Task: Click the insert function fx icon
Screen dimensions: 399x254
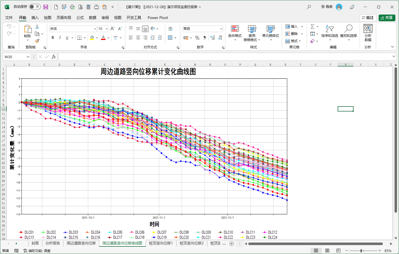Action: pos(54,57)
